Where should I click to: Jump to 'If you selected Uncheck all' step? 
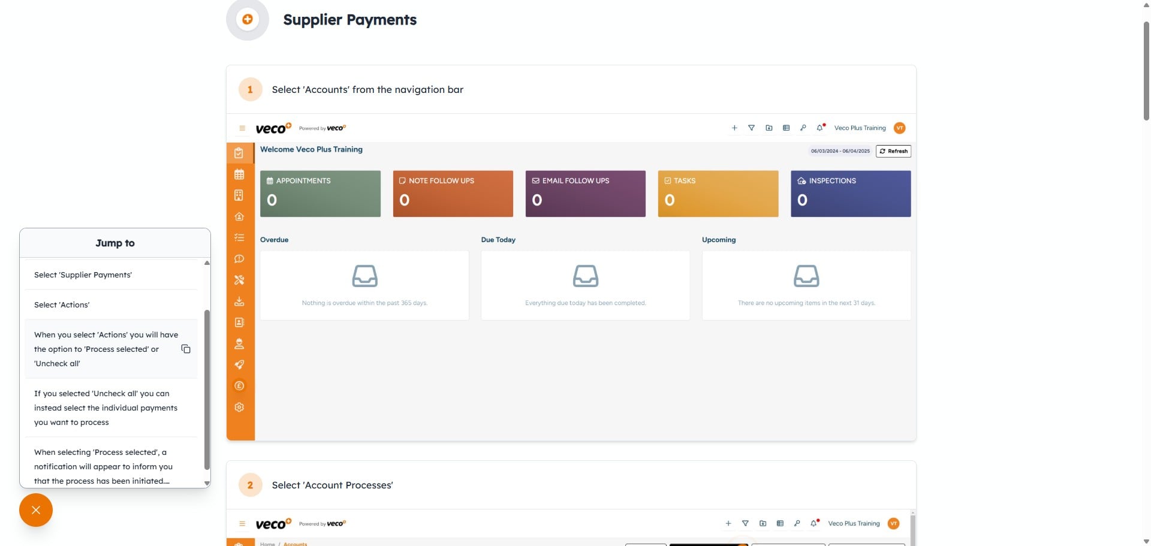point(106,408)
